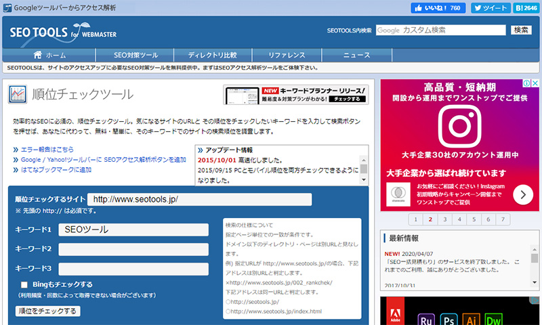
Task: Click the キーワード3 input field
Action: (133, 269)
